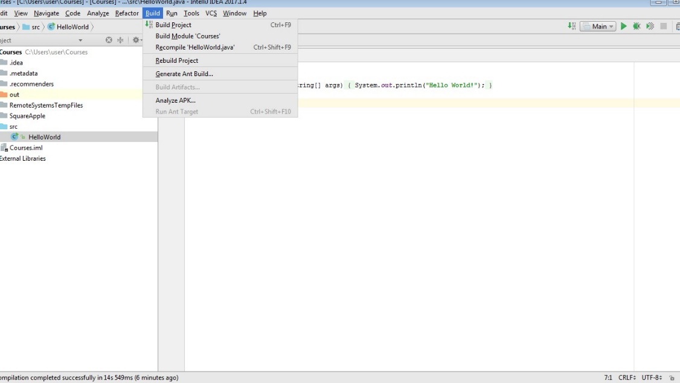Toggle the read-only lock icon in status bar
680x383 pixels.
click(671, 378)
